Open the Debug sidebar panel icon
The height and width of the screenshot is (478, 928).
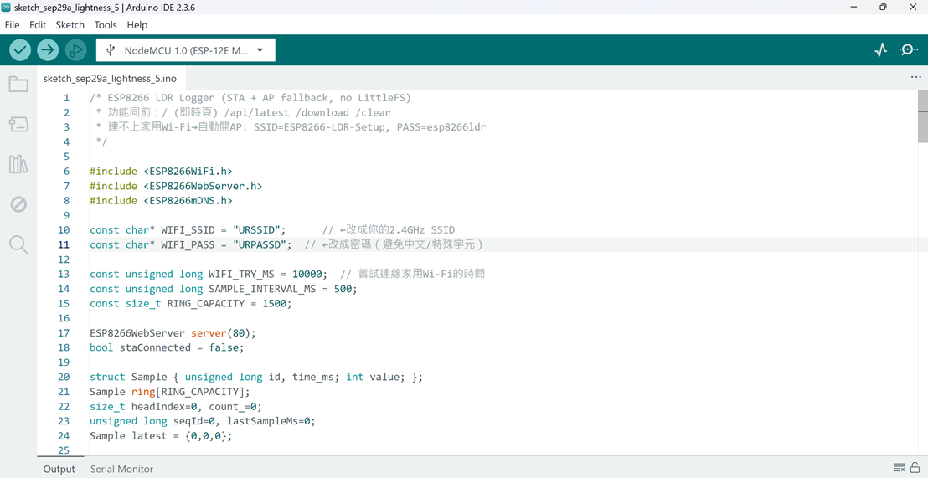pyautogui.click(x=18, y=204)
